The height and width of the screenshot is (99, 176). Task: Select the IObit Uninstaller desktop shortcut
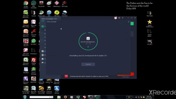(34, 5)
